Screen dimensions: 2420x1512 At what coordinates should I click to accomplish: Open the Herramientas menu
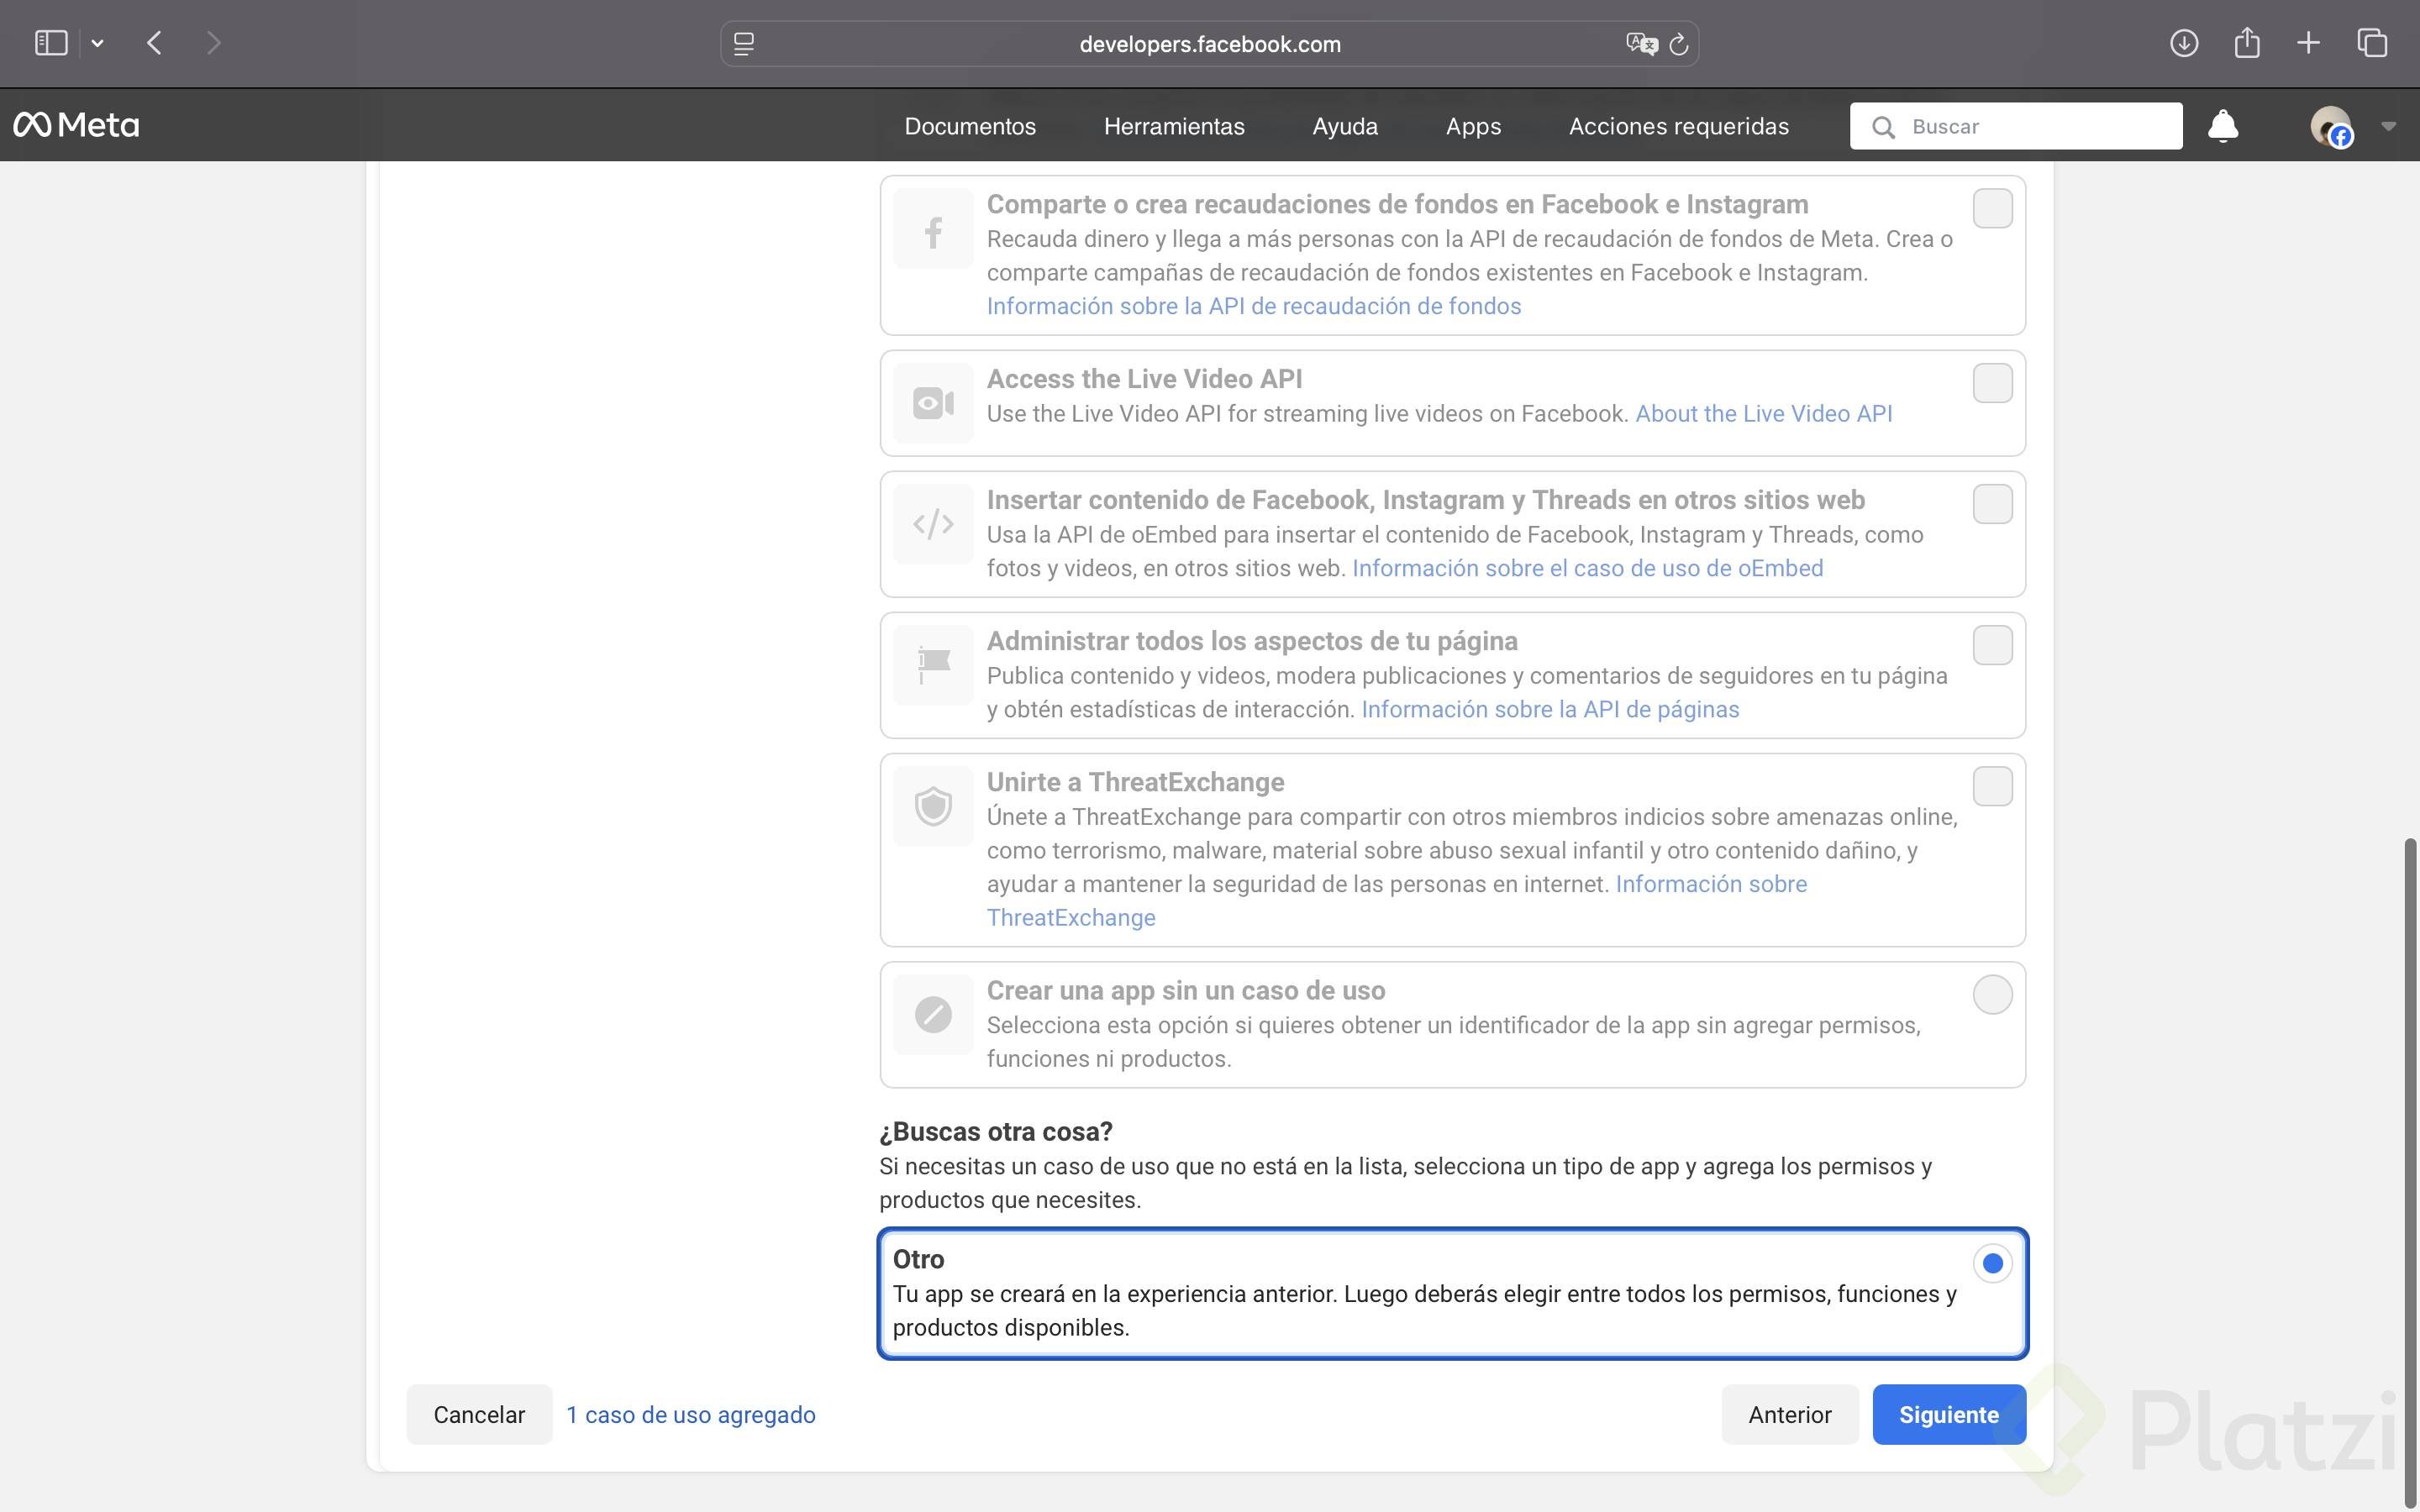1173,126
